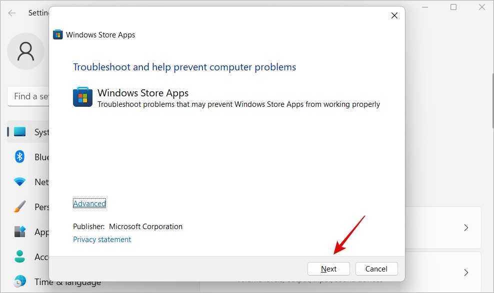
Task: Click the Settings back arrow
Action: [12, 13]
